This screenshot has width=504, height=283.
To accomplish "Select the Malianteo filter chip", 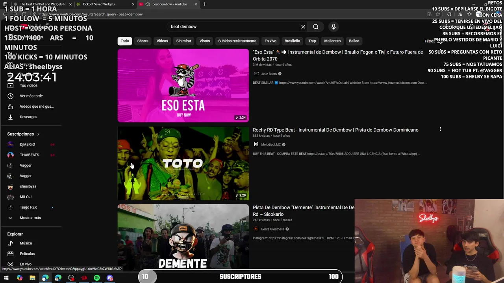I will pos(332,41).
